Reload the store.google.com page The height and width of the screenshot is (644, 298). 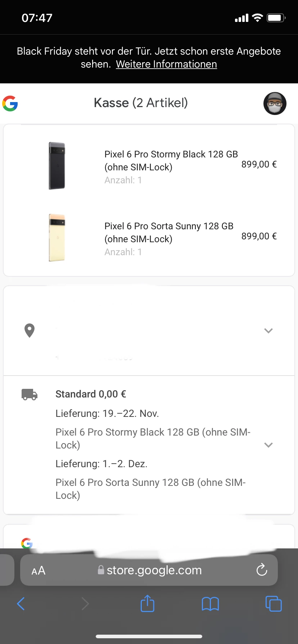[x=262, y=570]
